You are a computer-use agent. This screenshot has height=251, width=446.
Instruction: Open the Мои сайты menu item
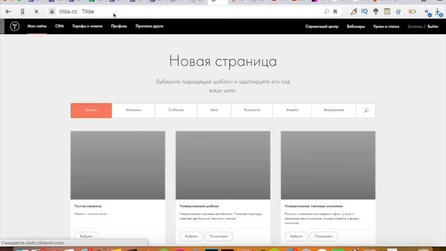[37, 26]
